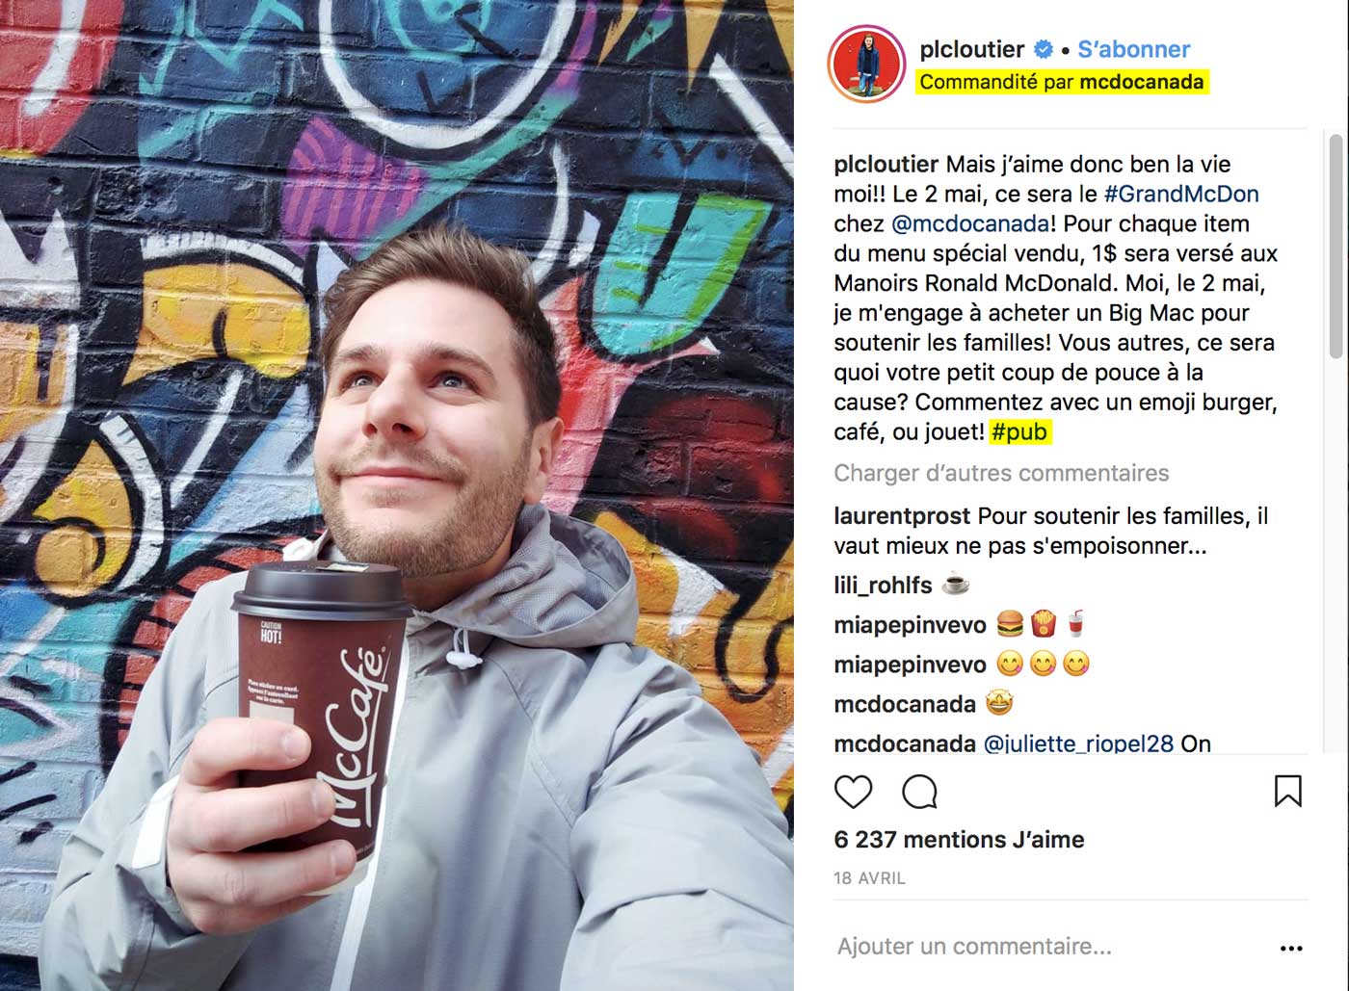Click the 18 AVRIL post date
The image size is (1349, 991).
(x=869, y=878)
